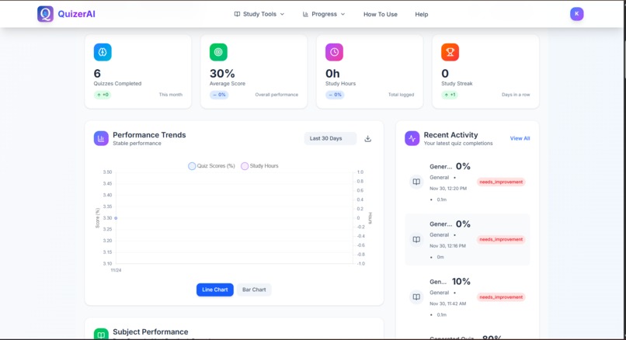
Task: Open the Progress menu
Action: 323,14
